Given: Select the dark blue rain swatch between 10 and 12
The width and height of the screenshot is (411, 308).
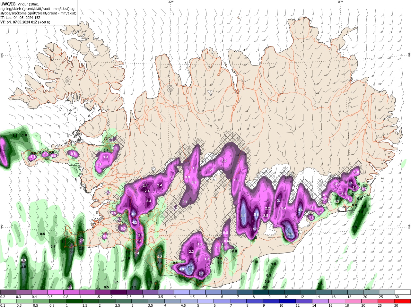Looking at the screenshot, I should (288, 301).
